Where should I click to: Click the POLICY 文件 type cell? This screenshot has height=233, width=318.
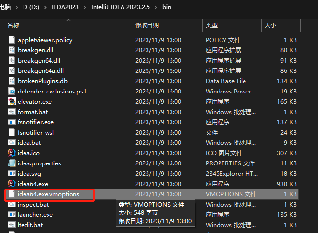223,40
